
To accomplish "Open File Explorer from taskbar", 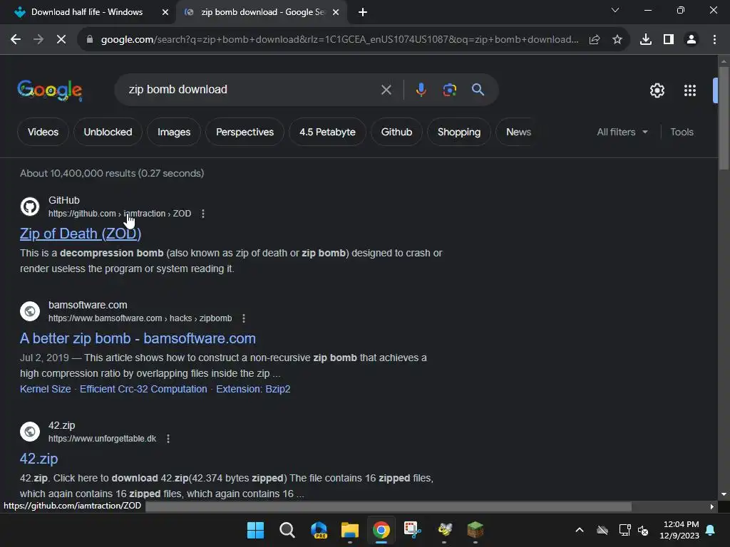I will [x=349, y=530].
